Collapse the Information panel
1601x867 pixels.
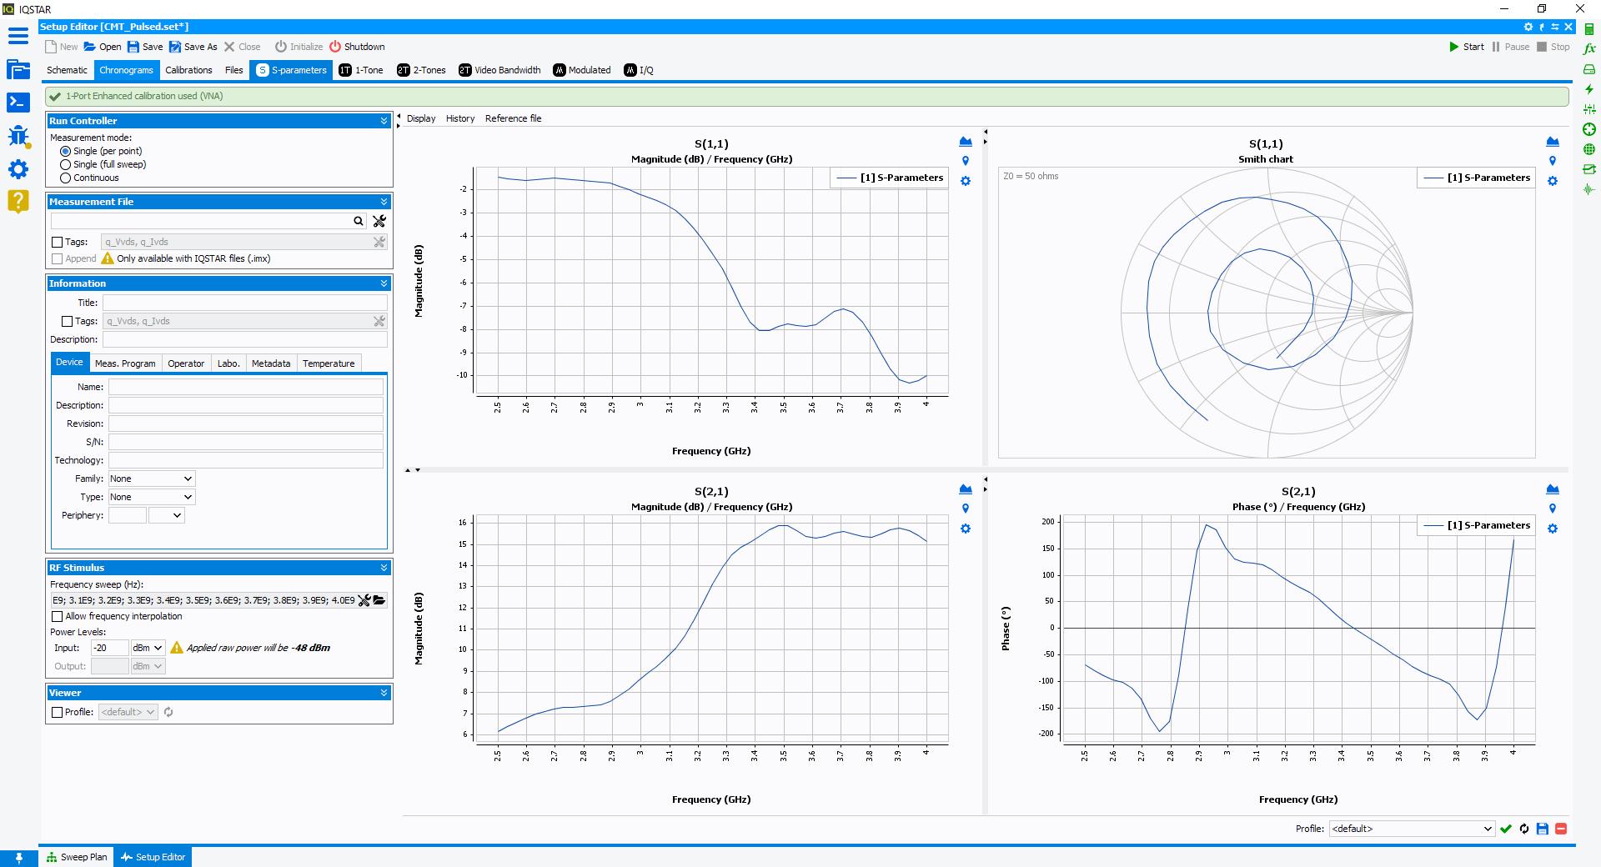384,283
